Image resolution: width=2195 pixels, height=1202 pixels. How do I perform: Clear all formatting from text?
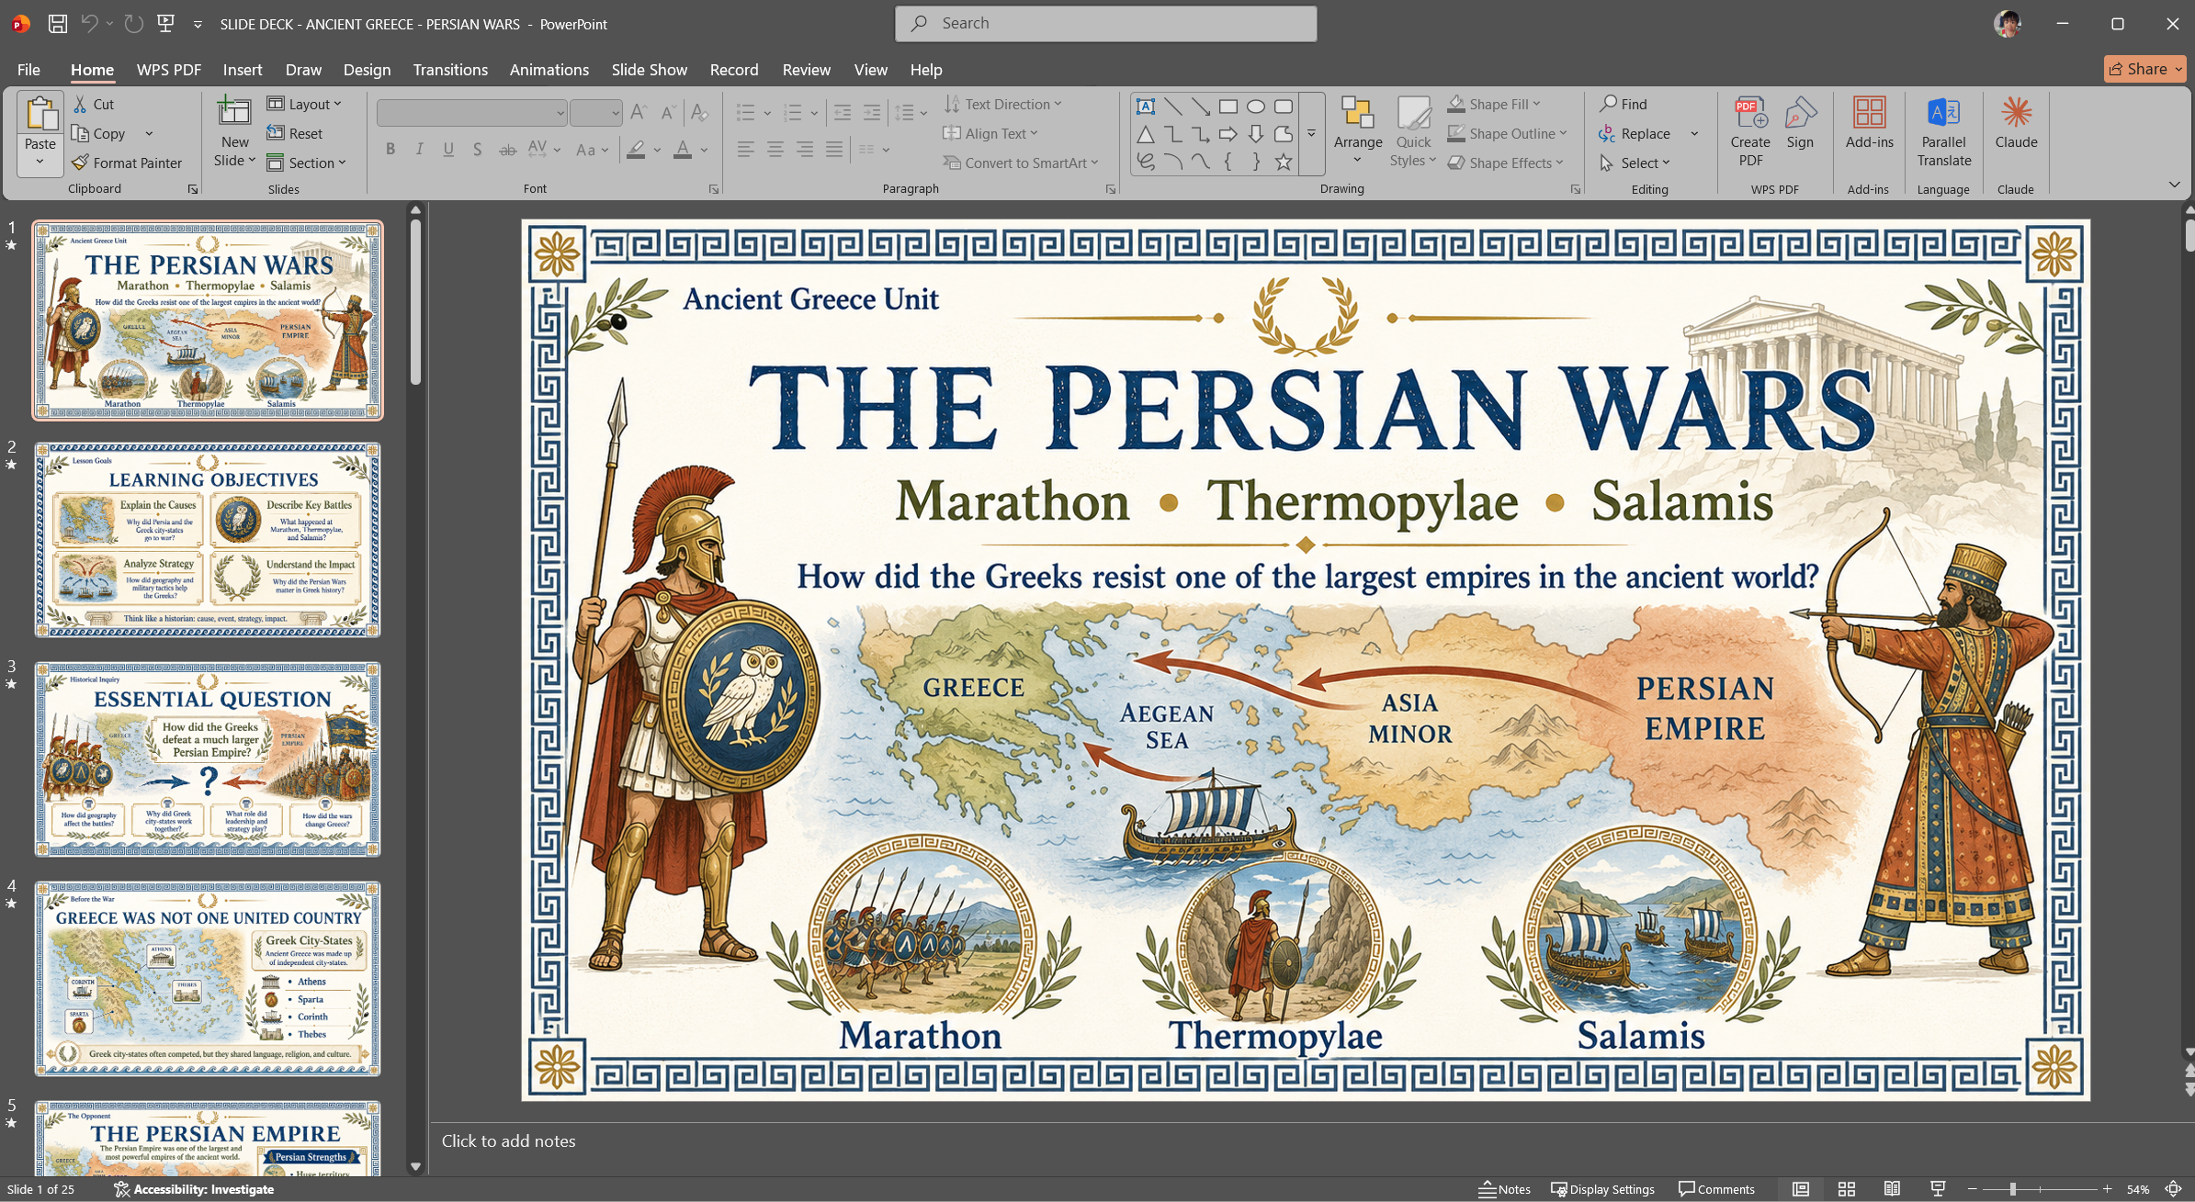[x=699, y=112]
